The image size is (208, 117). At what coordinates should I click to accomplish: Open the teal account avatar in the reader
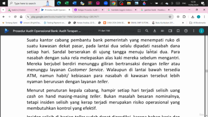click(x=201, y=31)
